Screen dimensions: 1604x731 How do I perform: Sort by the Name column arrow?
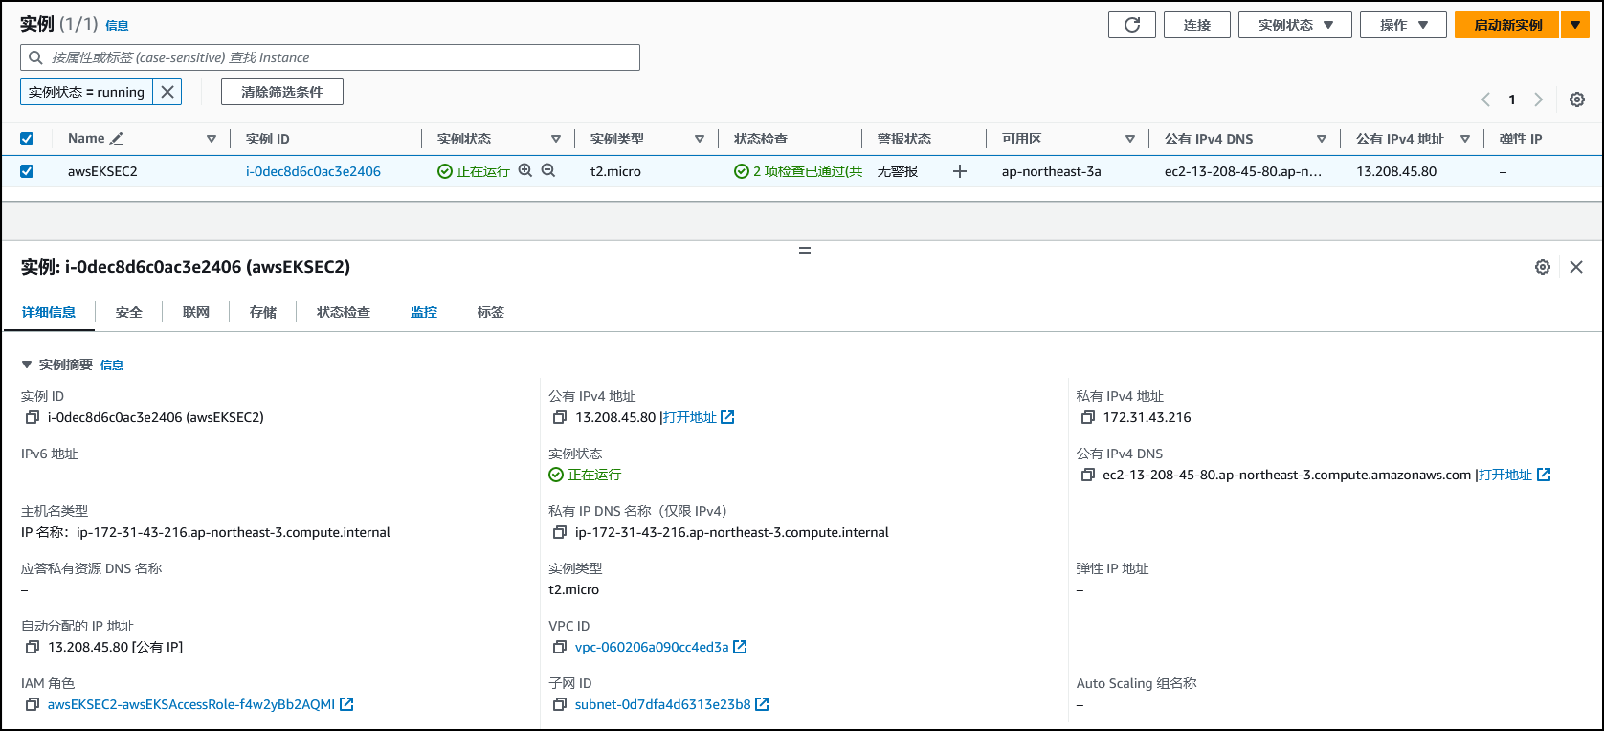(212, 139)
